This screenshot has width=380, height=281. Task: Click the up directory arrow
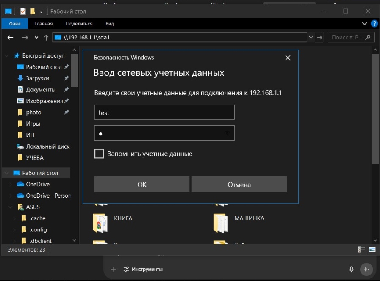click(x=46, y=38)
